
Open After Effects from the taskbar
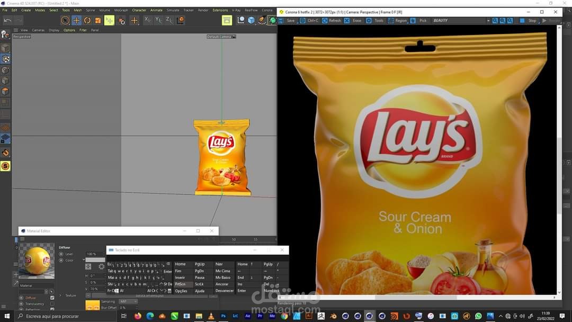point(248,316)
